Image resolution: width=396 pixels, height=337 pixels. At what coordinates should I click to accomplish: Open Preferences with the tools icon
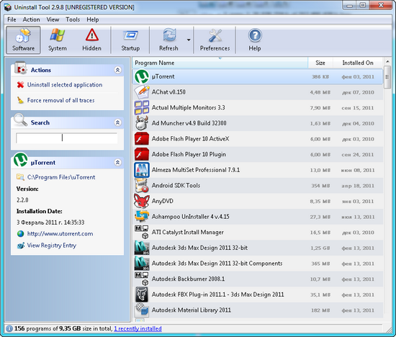point(215,40)
